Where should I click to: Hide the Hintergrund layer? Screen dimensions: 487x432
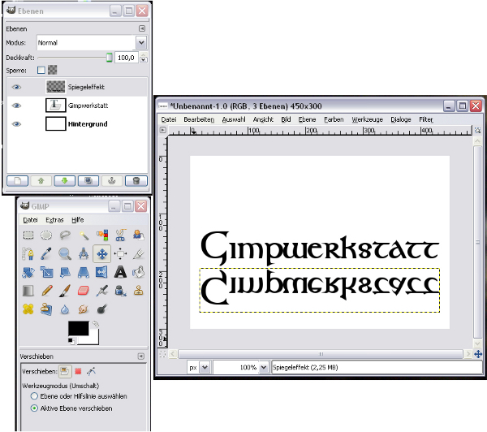coord(16,124)
